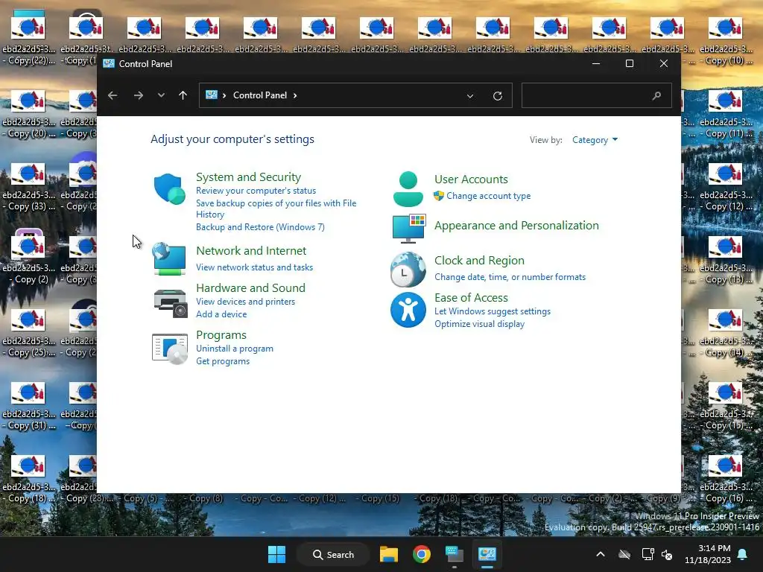The image size is (763, 572).
Task: Open the notification bell in system tray
Action: (x=743, y=554)
